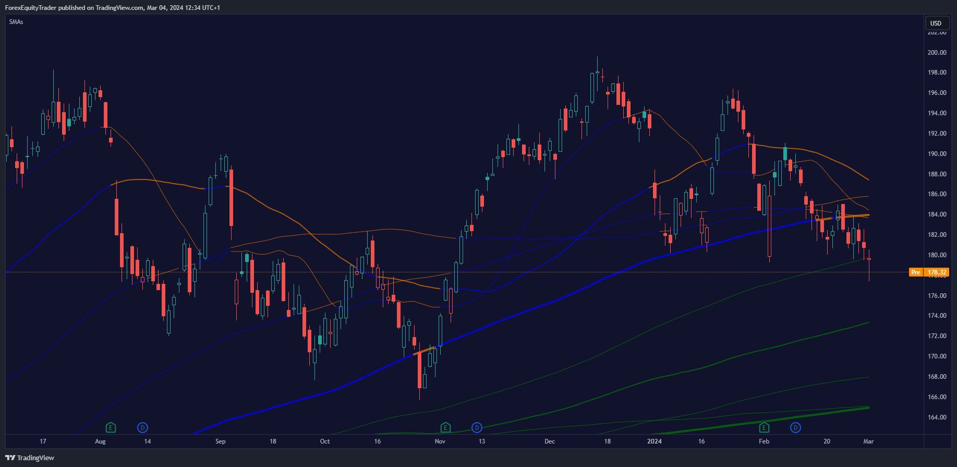Click the dividend D marker before 14 August
Viewport: 957px width, 467px height.
[x=142, y=428]
